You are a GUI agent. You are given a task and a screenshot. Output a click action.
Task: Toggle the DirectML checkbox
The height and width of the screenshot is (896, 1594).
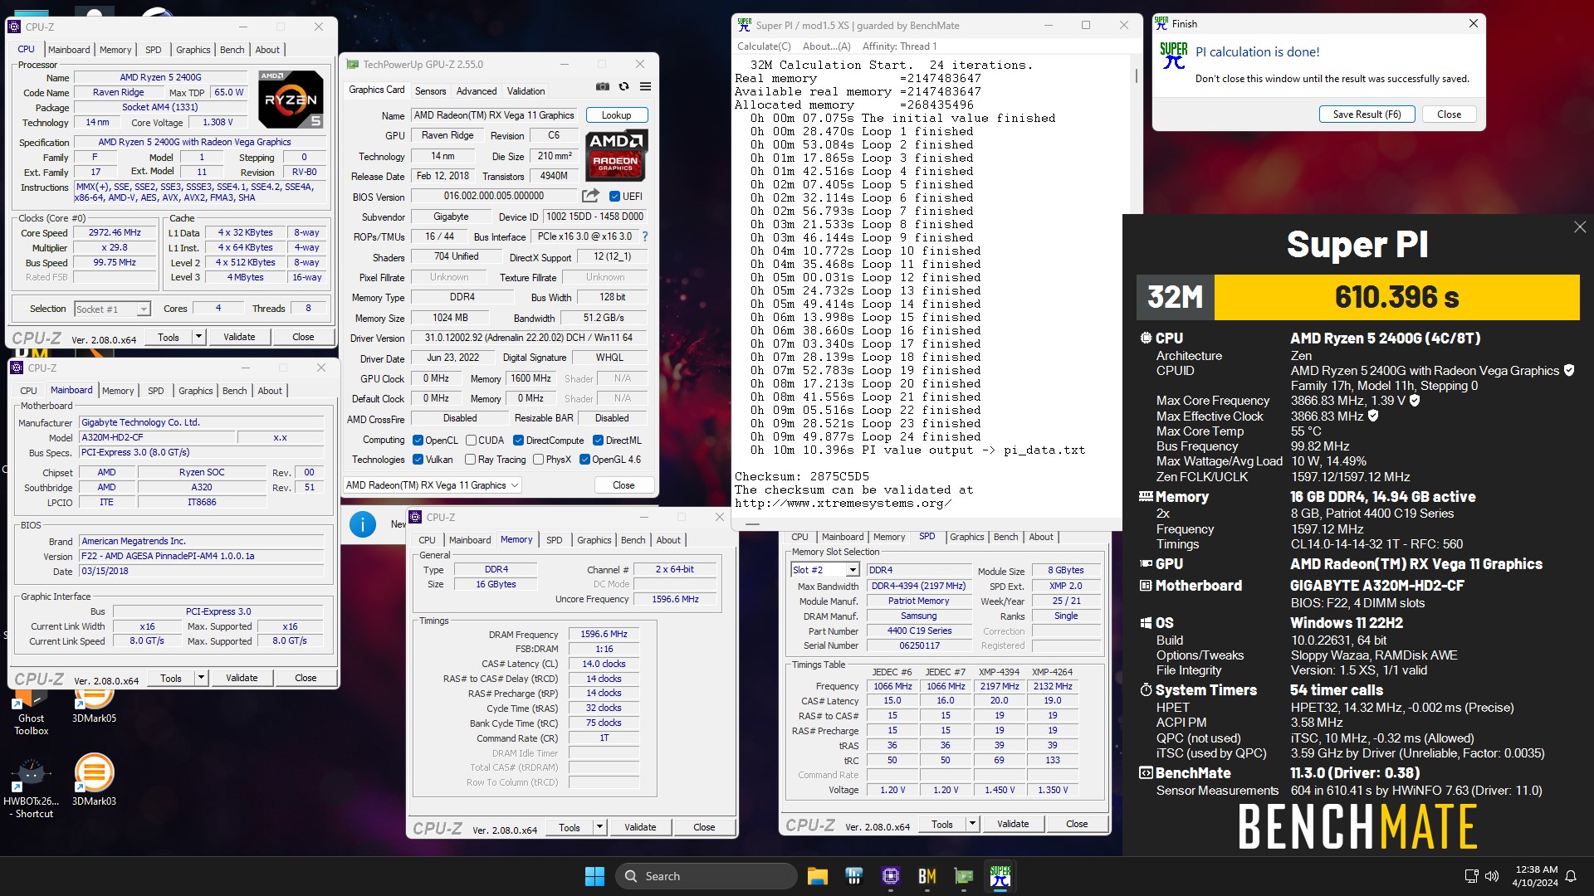pyautogui.click(x=598, y=441)
